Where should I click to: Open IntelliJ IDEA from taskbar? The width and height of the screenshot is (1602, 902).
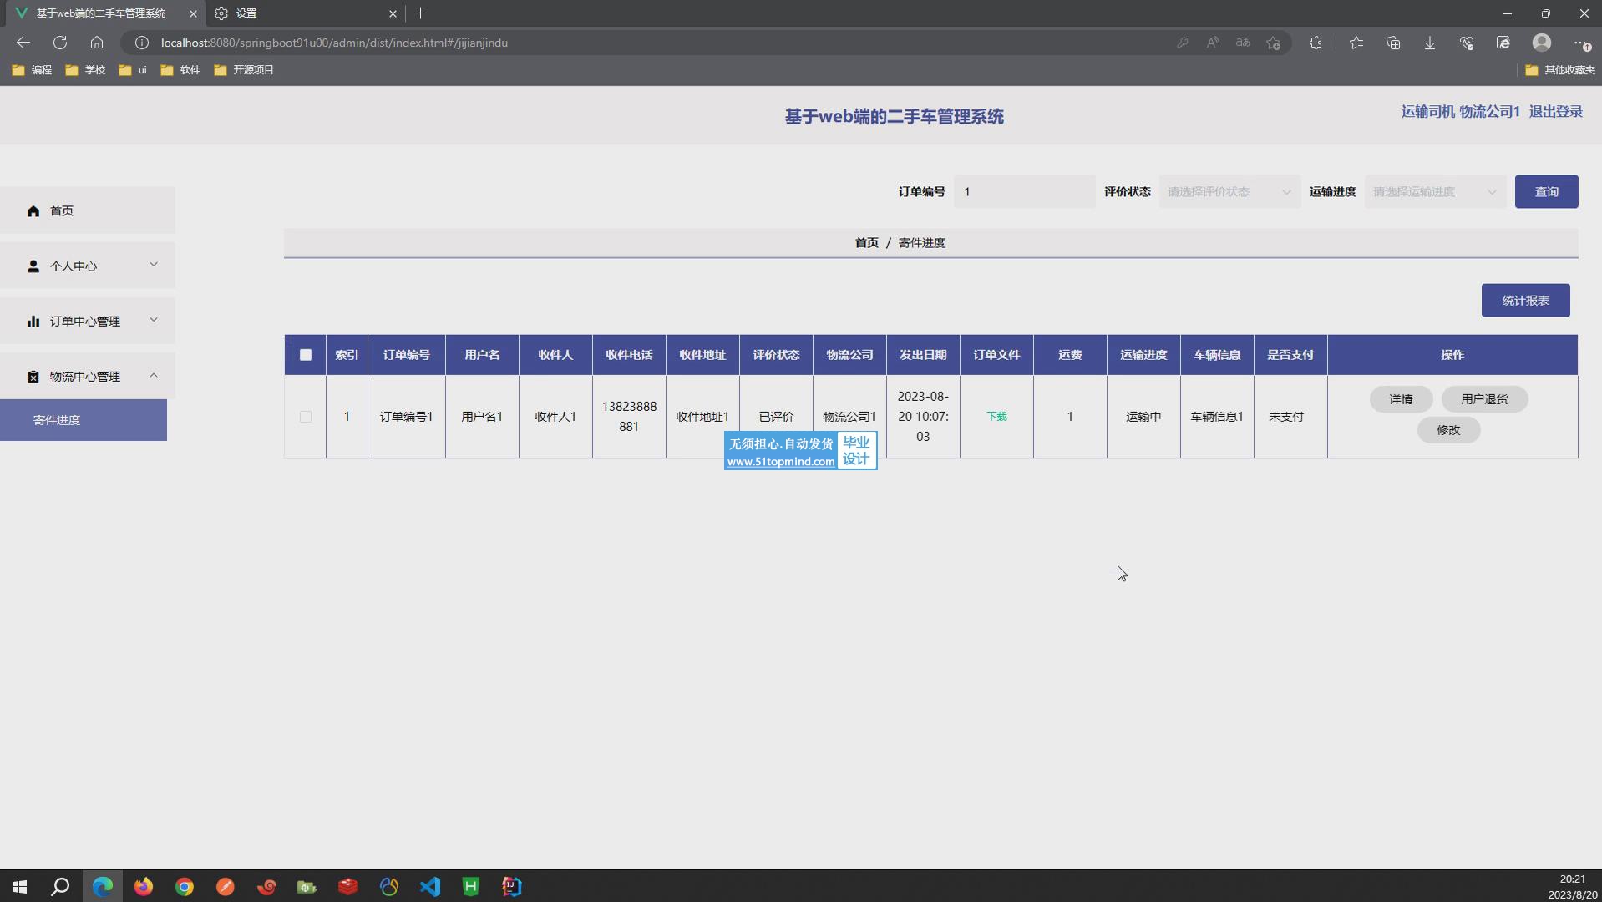[x=512, y=886]
